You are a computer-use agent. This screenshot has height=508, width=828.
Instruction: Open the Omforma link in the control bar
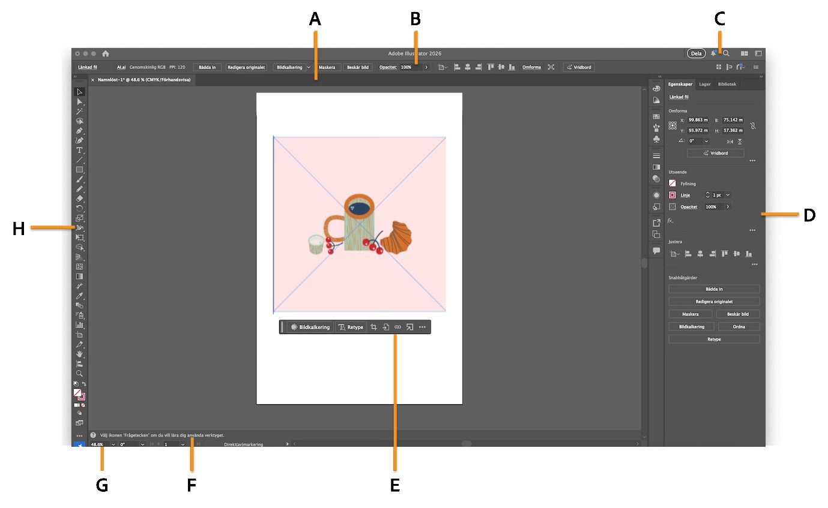531,67
